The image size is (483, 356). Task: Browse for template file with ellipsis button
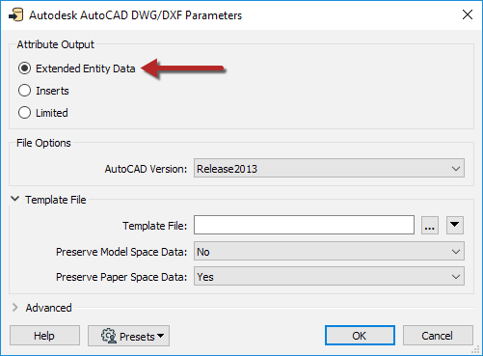pyautogui.click(x=430, y=225)
